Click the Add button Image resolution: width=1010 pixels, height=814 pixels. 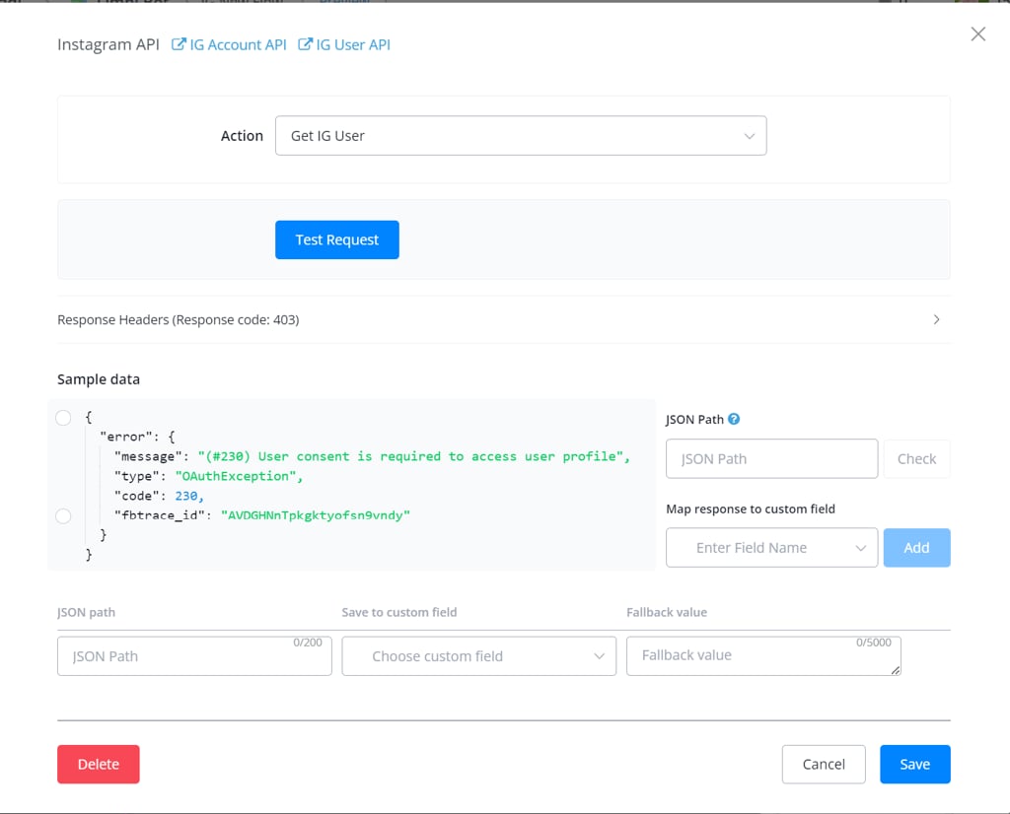pos(916,548)
